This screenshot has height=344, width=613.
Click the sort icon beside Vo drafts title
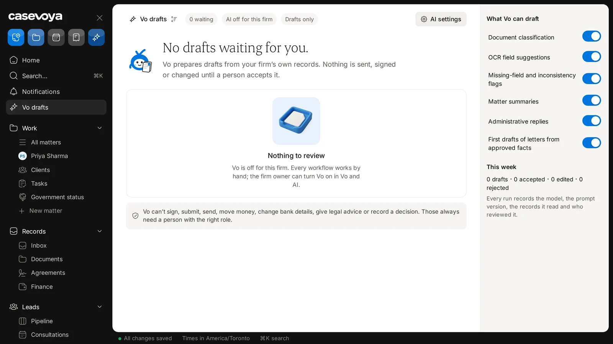pos(174,19)
